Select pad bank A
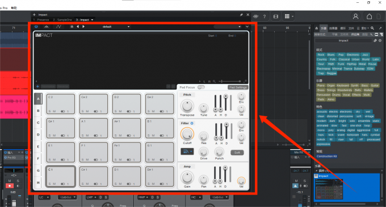The width and height of the screenshot is (386, 207). (x=38, y=99)
